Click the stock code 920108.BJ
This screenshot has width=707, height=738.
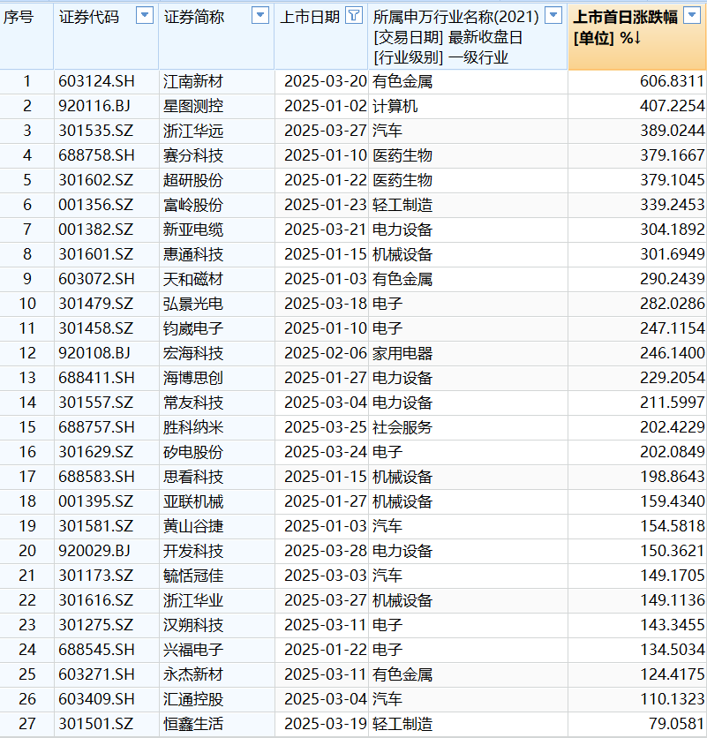coord(97,353)
